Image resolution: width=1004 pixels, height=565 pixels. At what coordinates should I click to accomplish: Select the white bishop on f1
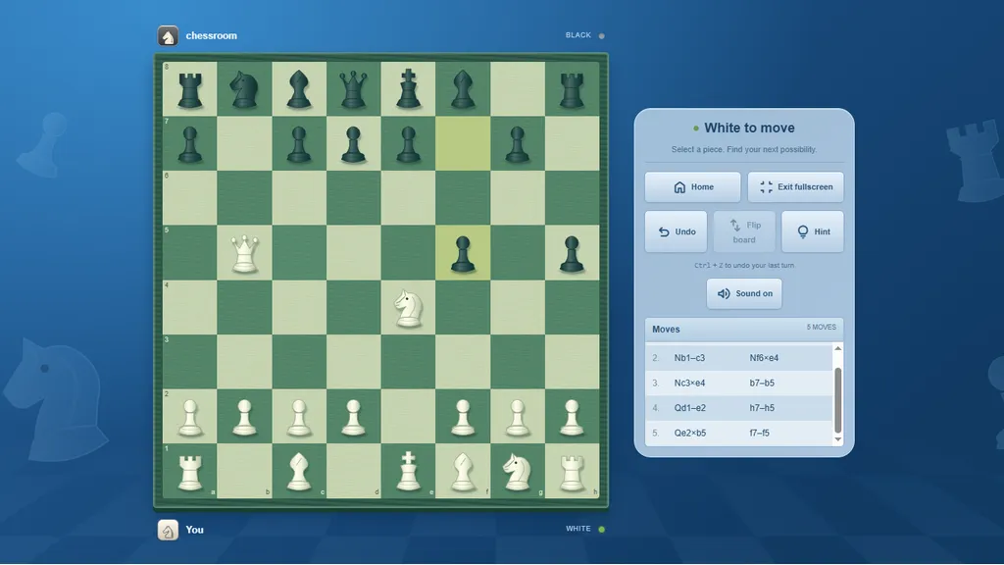463,471
